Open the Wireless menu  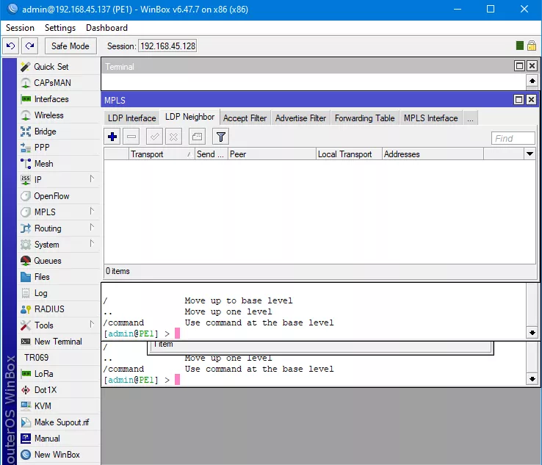[58, 115]
